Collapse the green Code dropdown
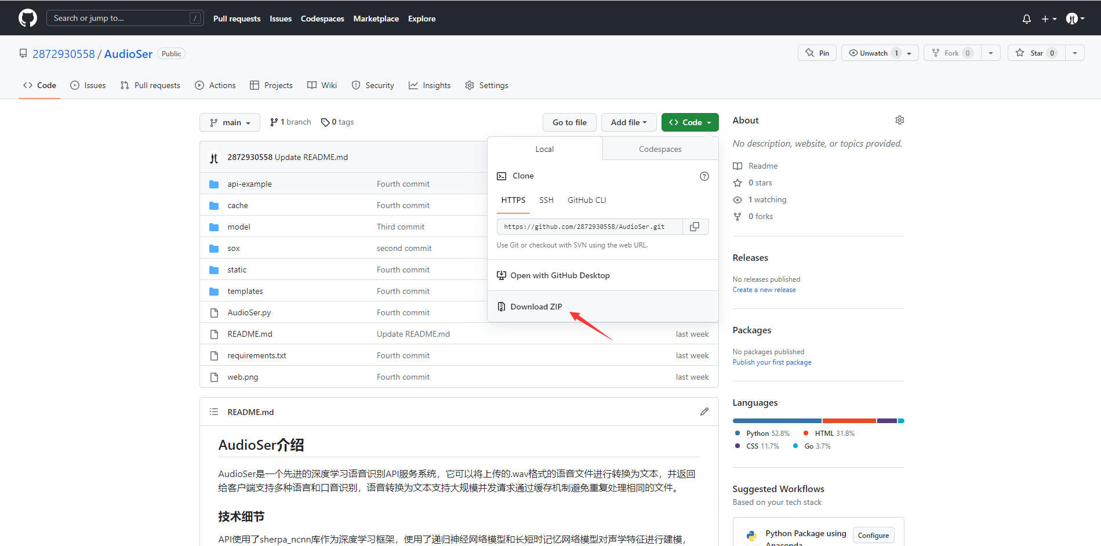This screenshot has height=546, width=1101. (x=690, y=122)
